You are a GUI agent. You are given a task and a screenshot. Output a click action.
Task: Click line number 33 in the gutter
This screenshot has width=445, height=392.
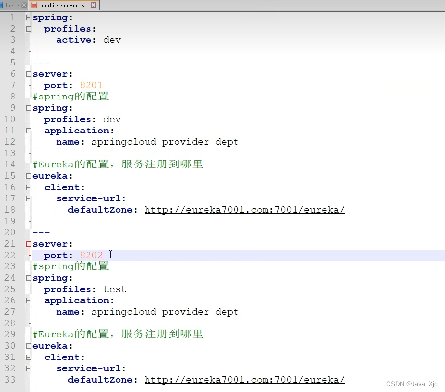coord(10,380)
